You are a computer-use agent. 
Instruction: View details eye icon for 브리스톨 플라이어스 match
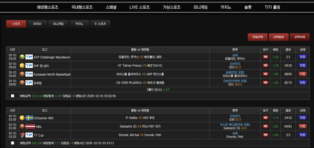[265, 74]
